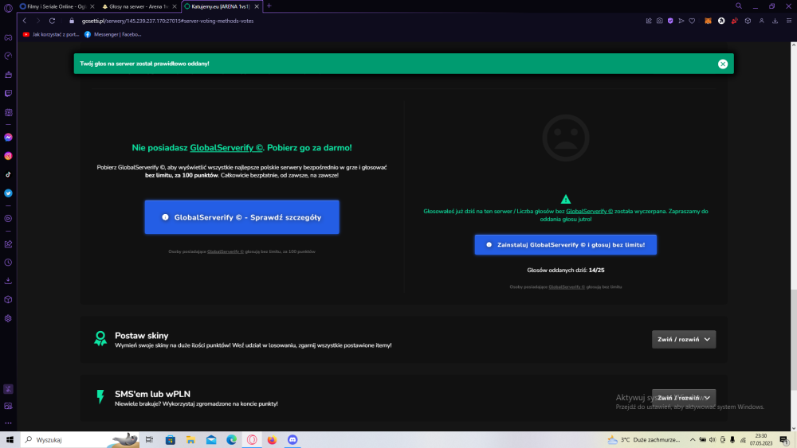Image resolution: width=797 pixels, height=448 pixels.
Task: Click the weather widget 3°C Duże zachmurzenie
Action: [644, 439]
